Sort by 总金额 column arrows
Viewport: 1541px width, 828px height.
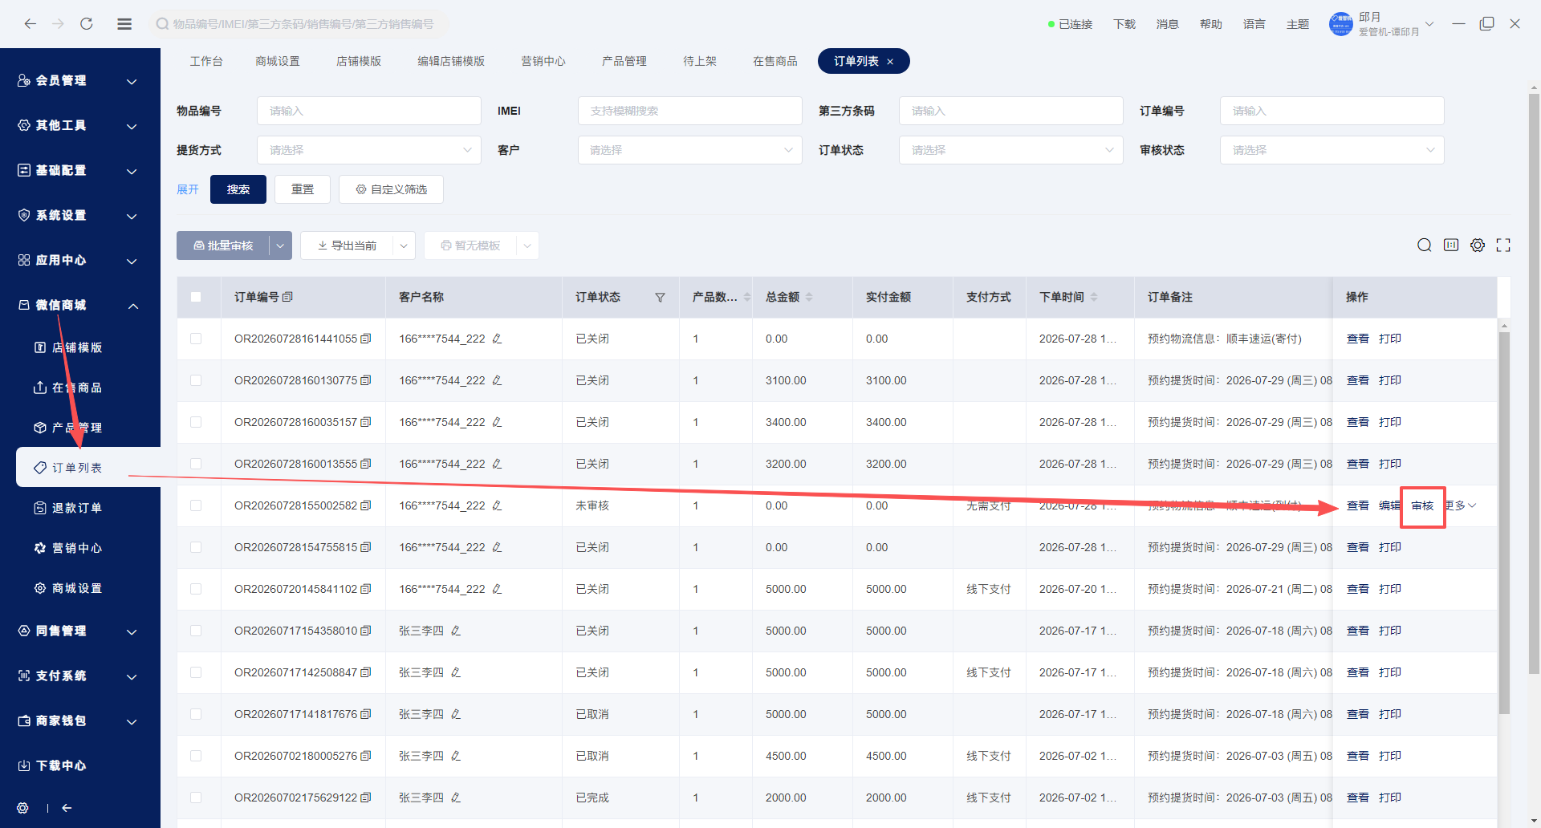pos(809,297)
